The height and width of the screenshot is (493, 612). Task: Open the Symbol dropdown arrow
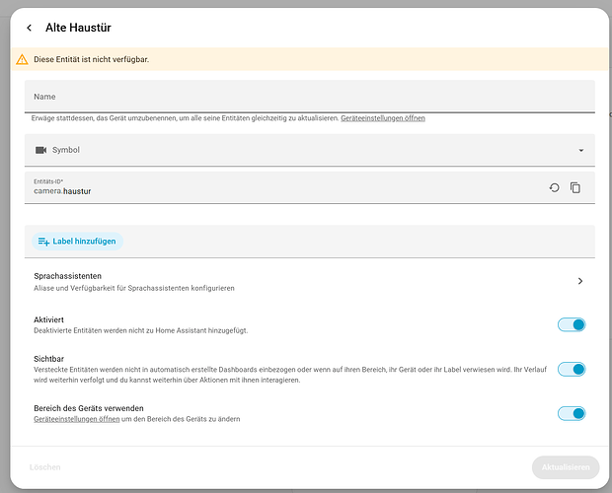click(580, 151)
